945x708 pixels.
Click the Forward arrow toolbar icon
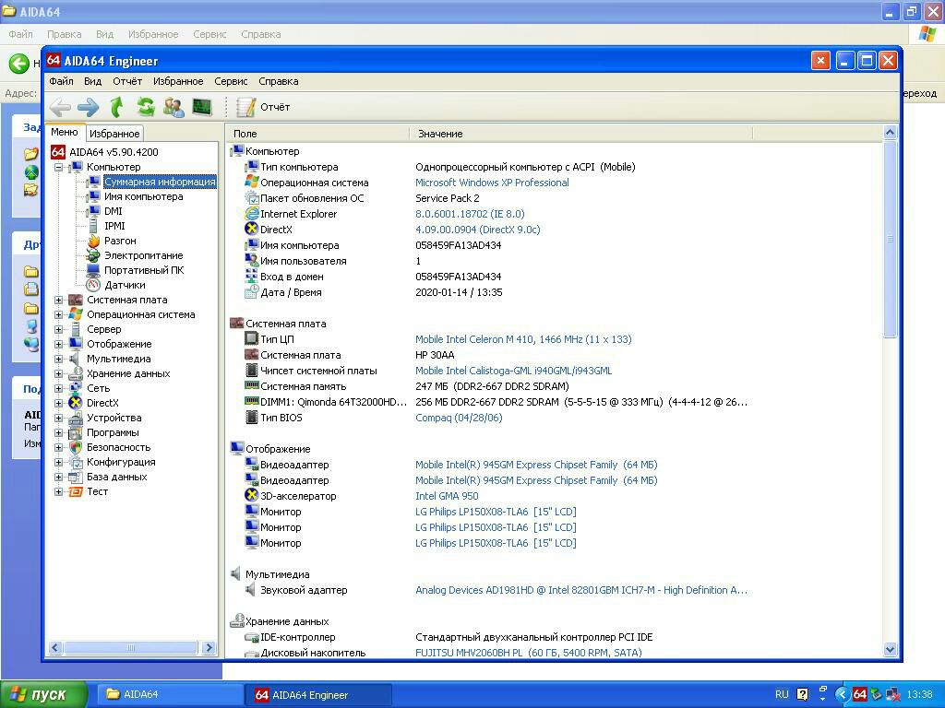tap(88, 108)
